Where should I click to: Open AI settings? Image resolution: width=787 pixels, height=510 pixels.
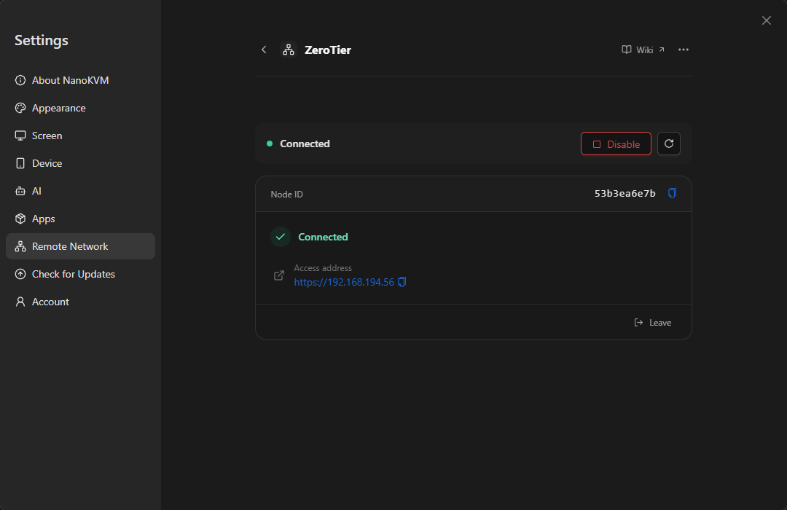click(x=80, y=191)
